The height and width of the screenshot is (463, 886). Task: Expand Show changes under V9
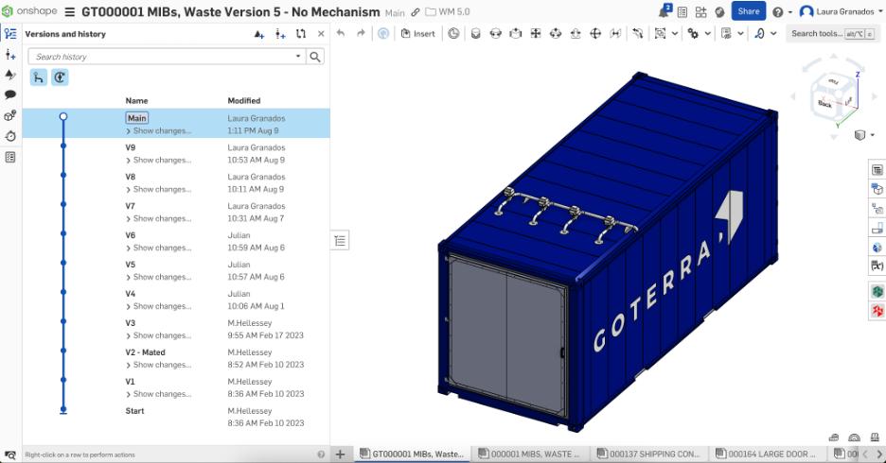click(161, 161)
